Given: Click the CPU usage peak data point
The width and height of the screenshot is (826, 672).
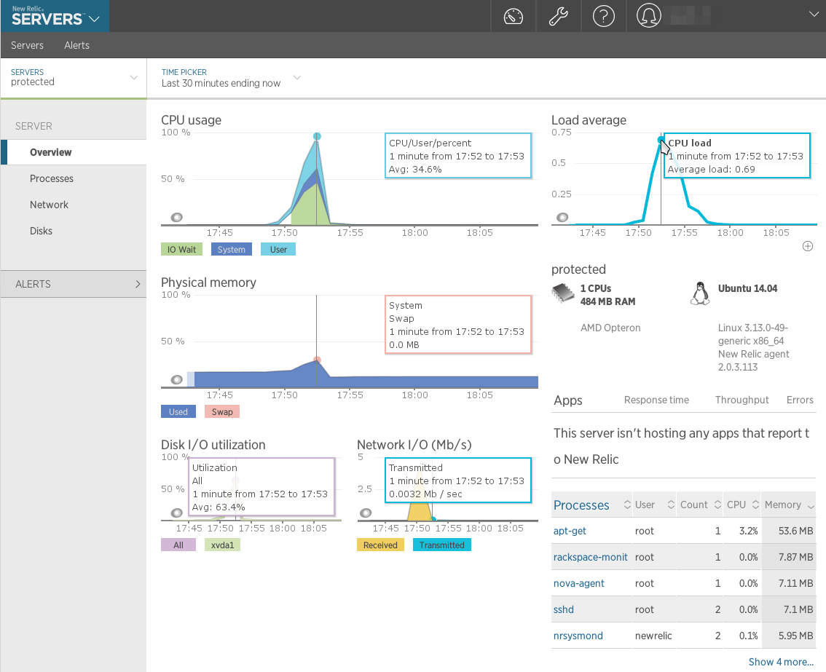Looking at the screenshot, I should 317,136.
